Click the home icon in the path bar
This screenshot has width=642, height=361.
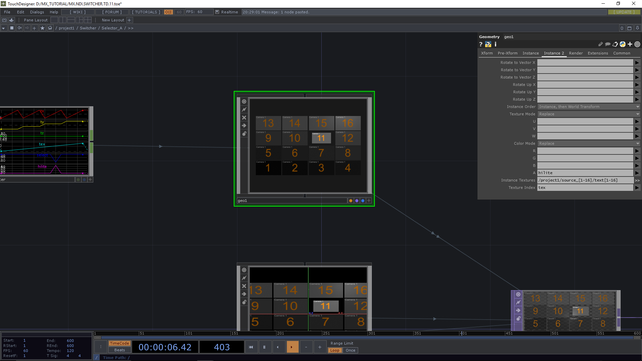(50, 28)
